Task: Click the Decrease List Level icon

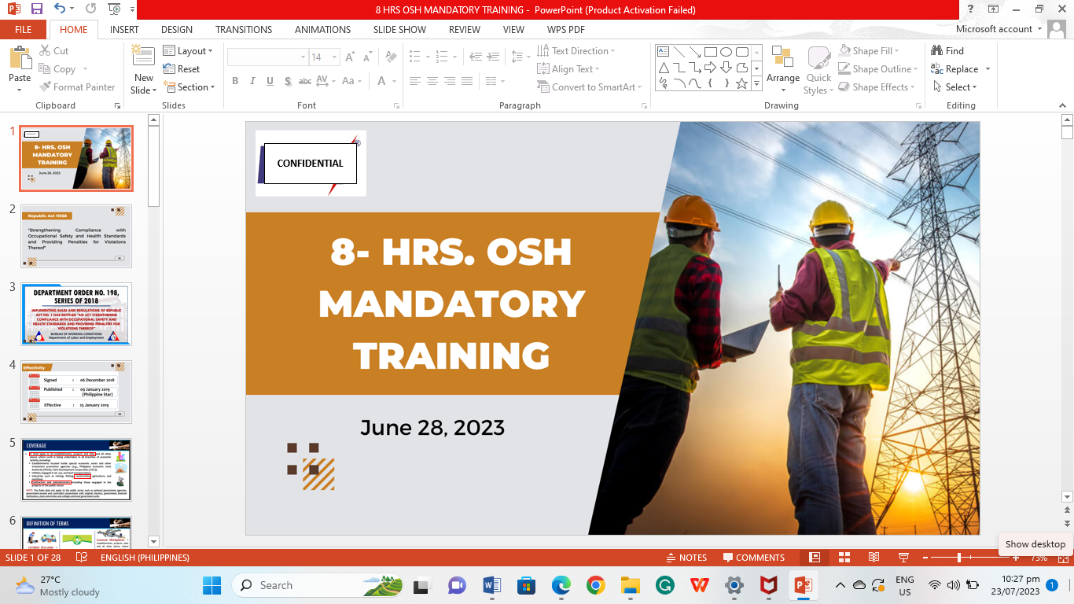Action: click(x=475, y=57)
